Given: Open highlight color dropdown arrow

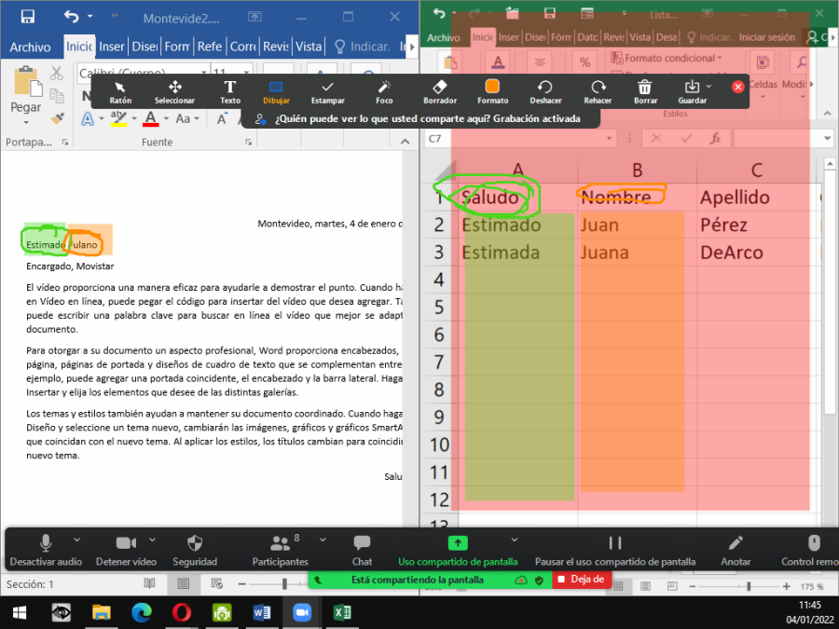Looking at the screenshot, I should (x=133, y=118).
